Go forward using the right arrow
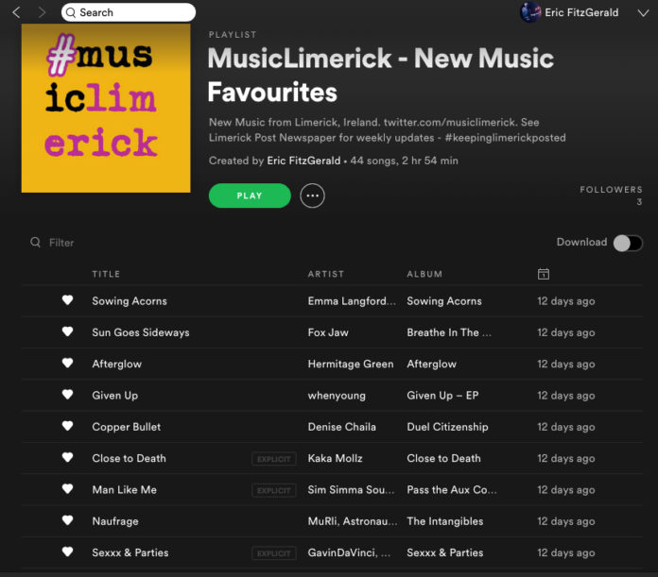The image size is (658, 577). [42, 12]
